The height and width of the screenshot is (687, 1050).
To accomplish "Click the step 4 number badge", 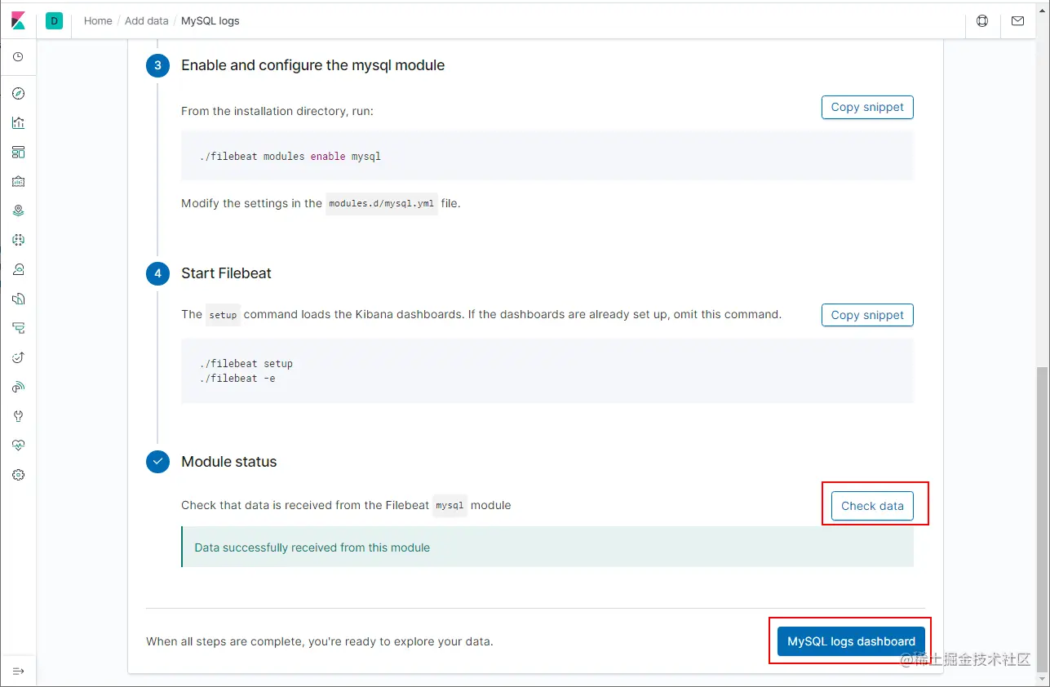I will pos(158,273).
